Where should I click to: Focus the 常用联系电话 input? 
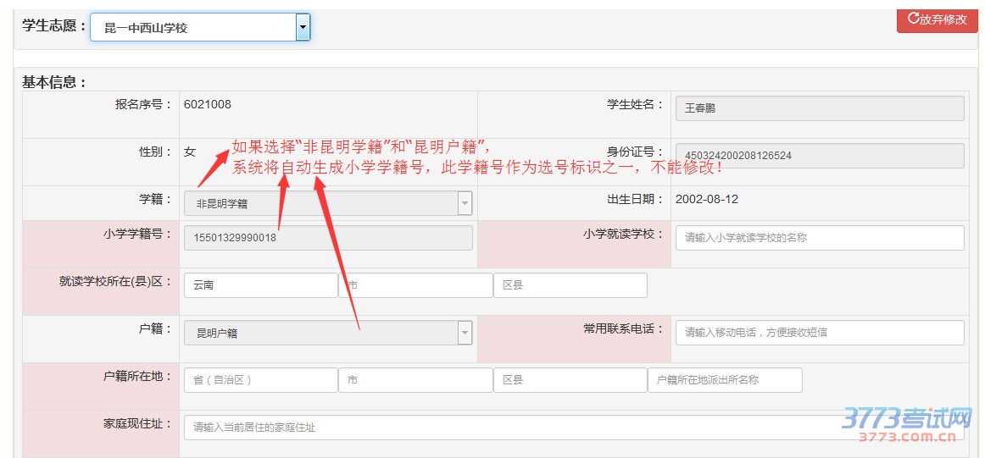click(819, 333)
